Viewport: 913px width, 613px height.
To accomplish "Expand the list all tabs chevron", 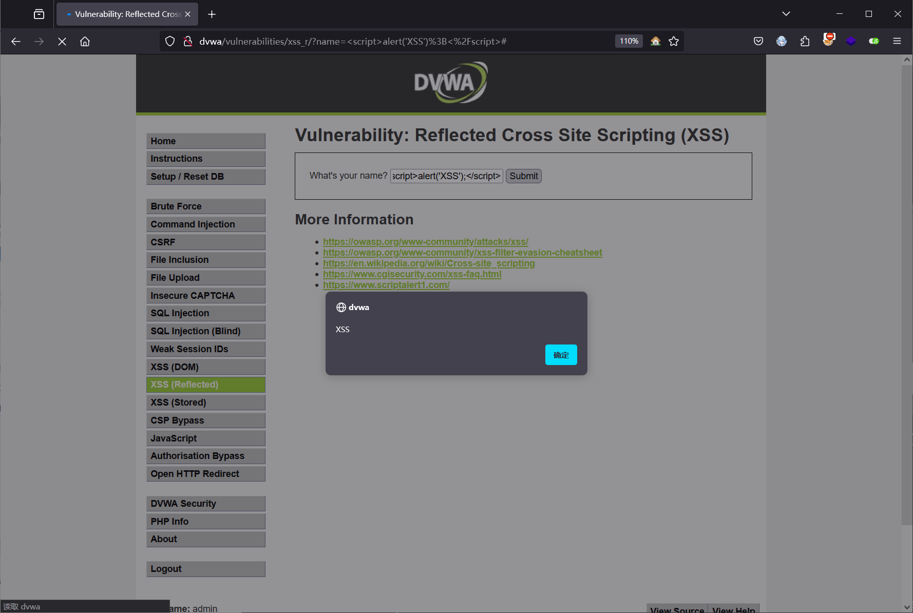I will (x=786, y=14).
